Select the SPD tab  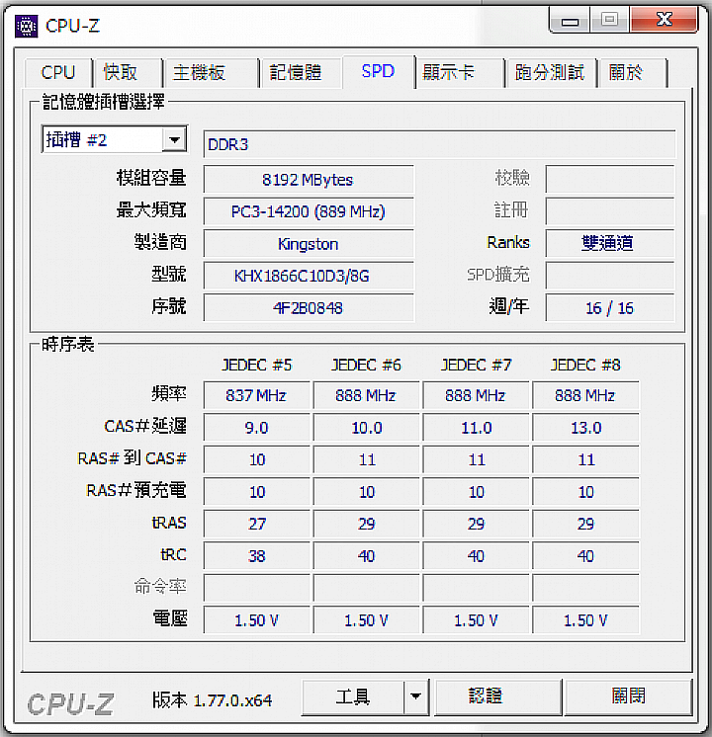[x=379, y=71]
